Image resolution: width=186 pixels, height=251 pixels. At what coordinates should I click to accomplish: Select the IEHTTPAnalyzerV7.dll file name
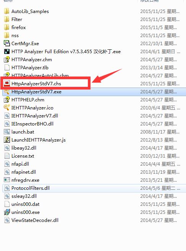point(35,116)
